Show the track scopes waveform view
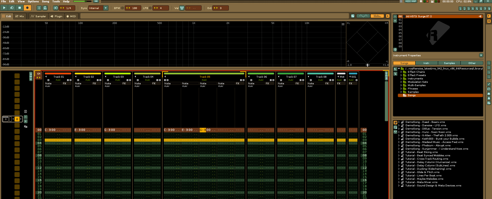The image size is (492, 199). click(363, 16)
